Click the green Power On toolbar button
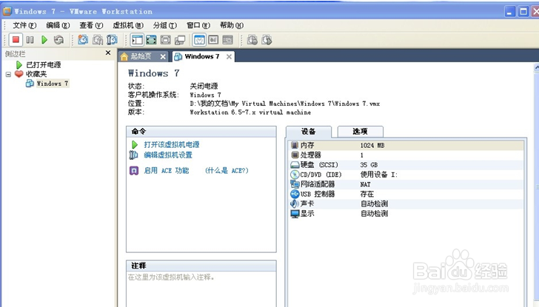 click(44, 40)
